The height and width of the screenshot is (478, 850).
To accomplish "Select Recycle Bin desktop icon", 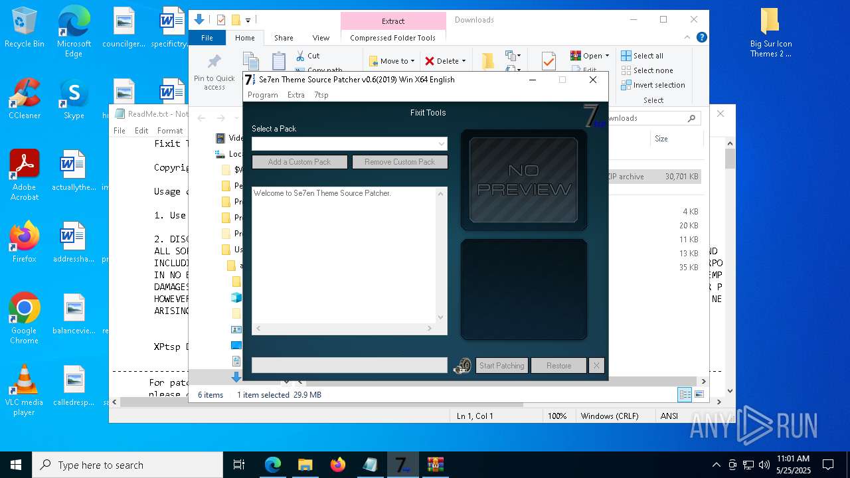I will (x=25, y=27).
